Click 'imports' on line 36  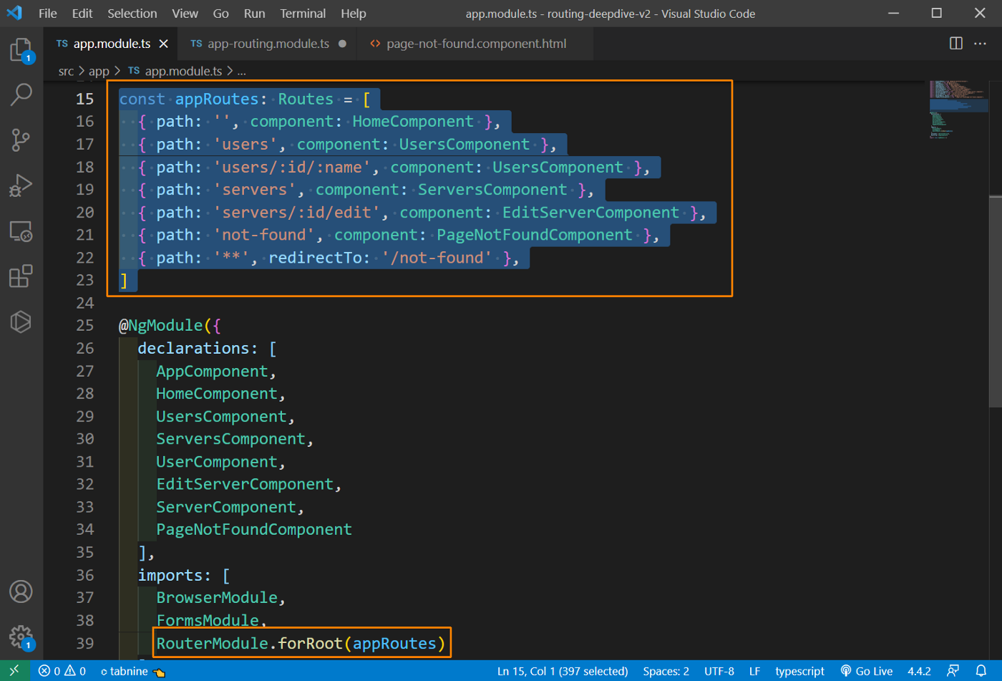pyautogui.click(x=170, y=576)
